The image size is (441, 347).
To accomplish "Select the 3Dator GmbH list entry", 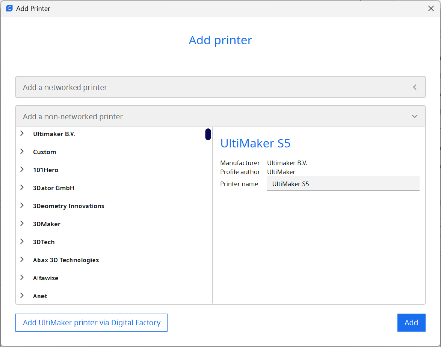I will 53,188.
